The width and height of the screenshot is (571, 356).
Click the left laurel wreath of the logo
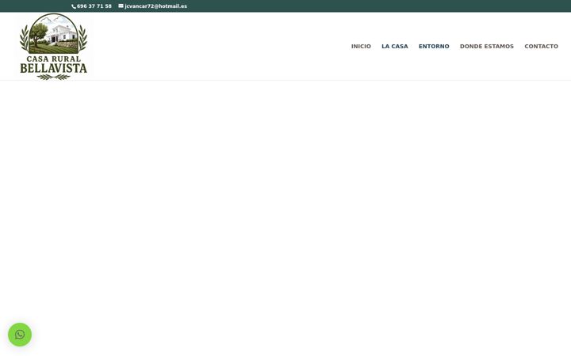pyautogui.click(x=24, y=38)
